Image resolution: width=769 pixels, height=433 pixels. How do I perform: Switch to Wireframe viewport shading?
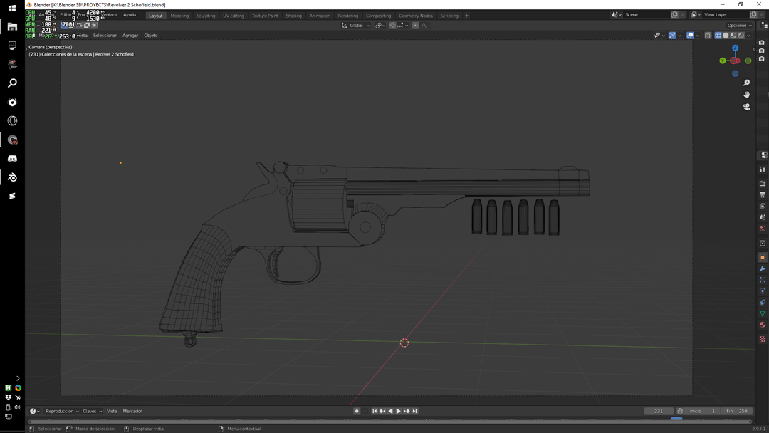[x=718, y=35]
